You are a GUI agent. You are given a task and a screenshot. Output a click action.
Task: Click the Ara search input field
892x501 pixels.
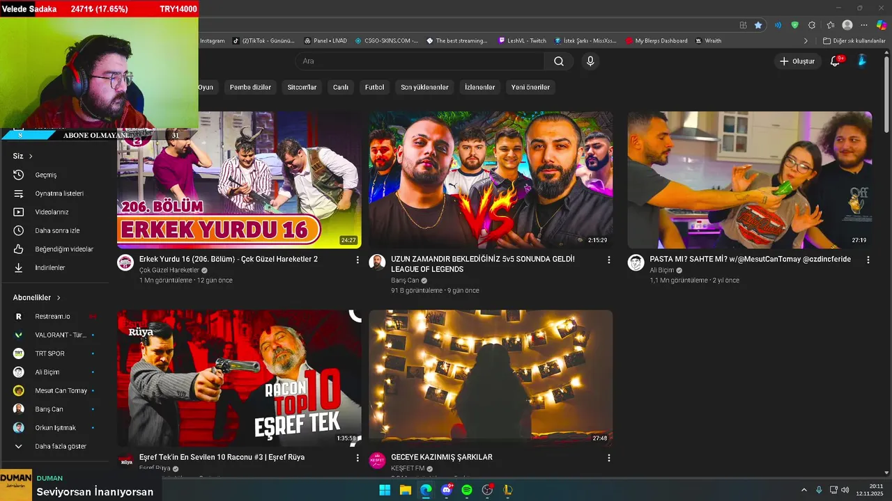[x=420, y=61]
